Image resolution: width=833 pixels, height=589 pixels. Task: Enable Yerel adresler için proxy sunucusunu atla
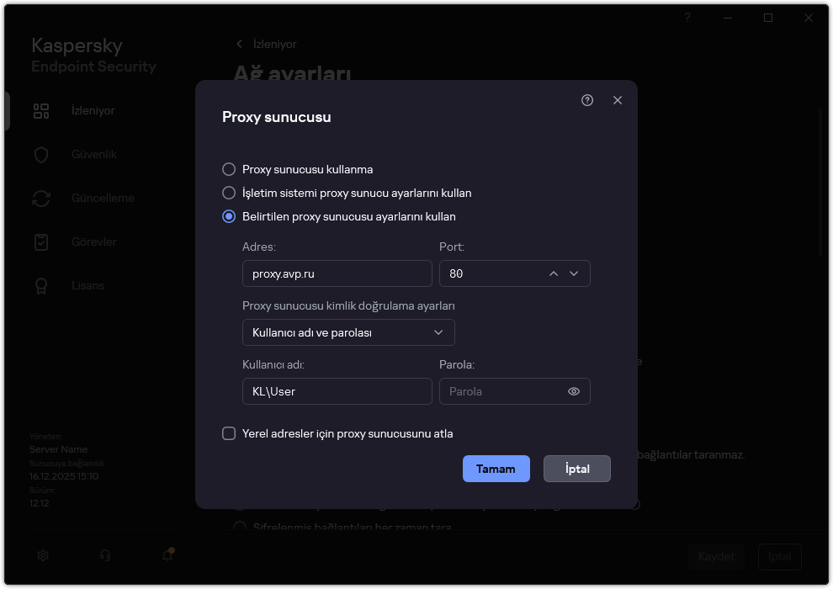(x=228, y=433)
